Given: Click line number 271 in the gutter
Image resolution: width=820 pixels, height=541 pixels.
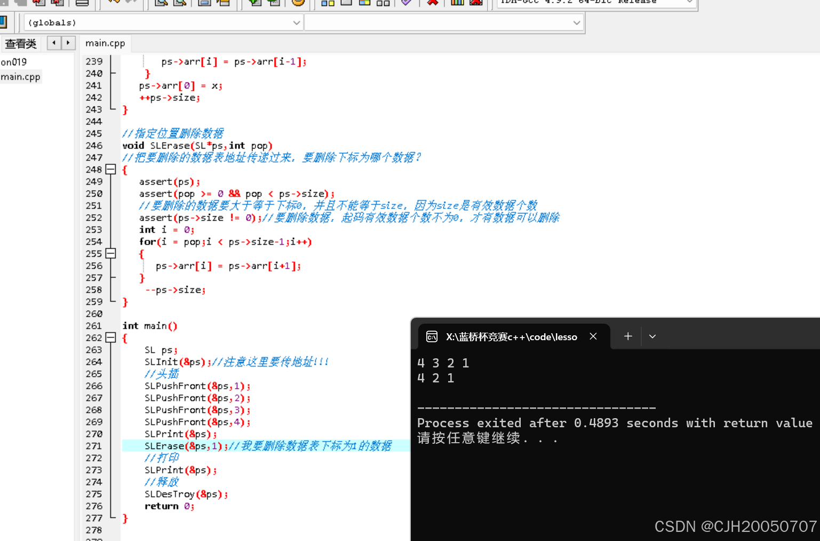Looking at the screenshot, I should 94,446.
